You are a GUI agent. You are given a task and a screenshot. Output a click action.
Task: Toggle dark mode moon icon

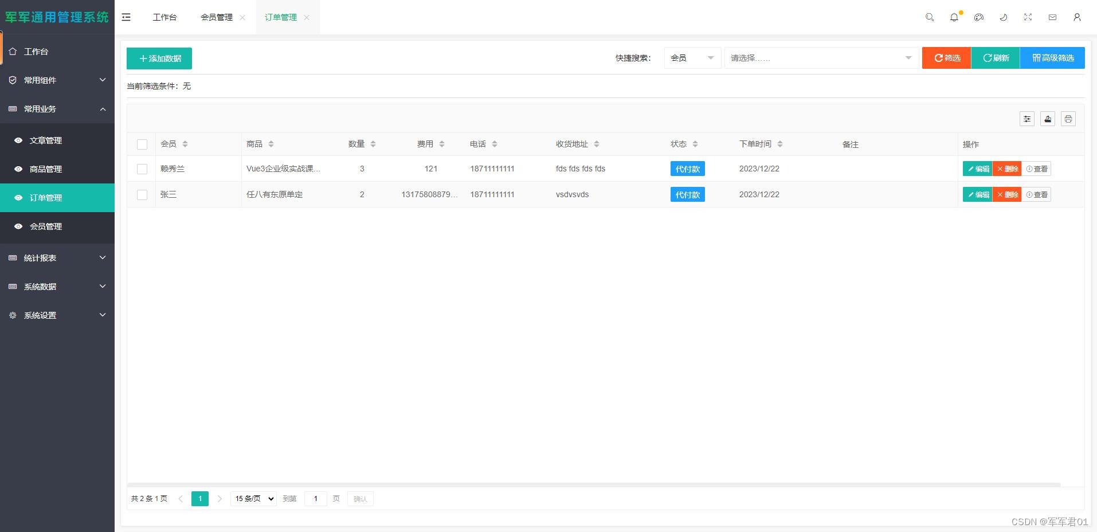click(x=1004, y=17)
